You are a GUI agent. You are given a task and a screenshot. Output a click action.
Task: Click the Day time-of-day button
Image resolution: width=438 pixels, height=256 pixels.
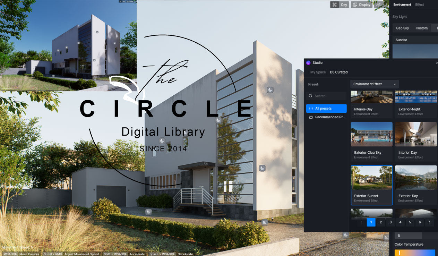click(x=344, y=5)
